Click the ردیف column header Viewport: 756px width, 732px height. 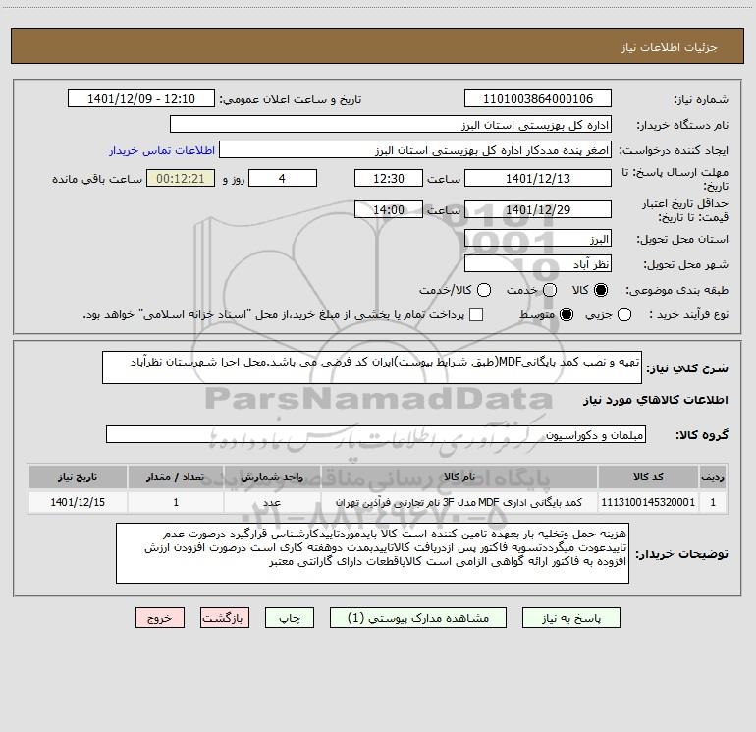[713, 477]
